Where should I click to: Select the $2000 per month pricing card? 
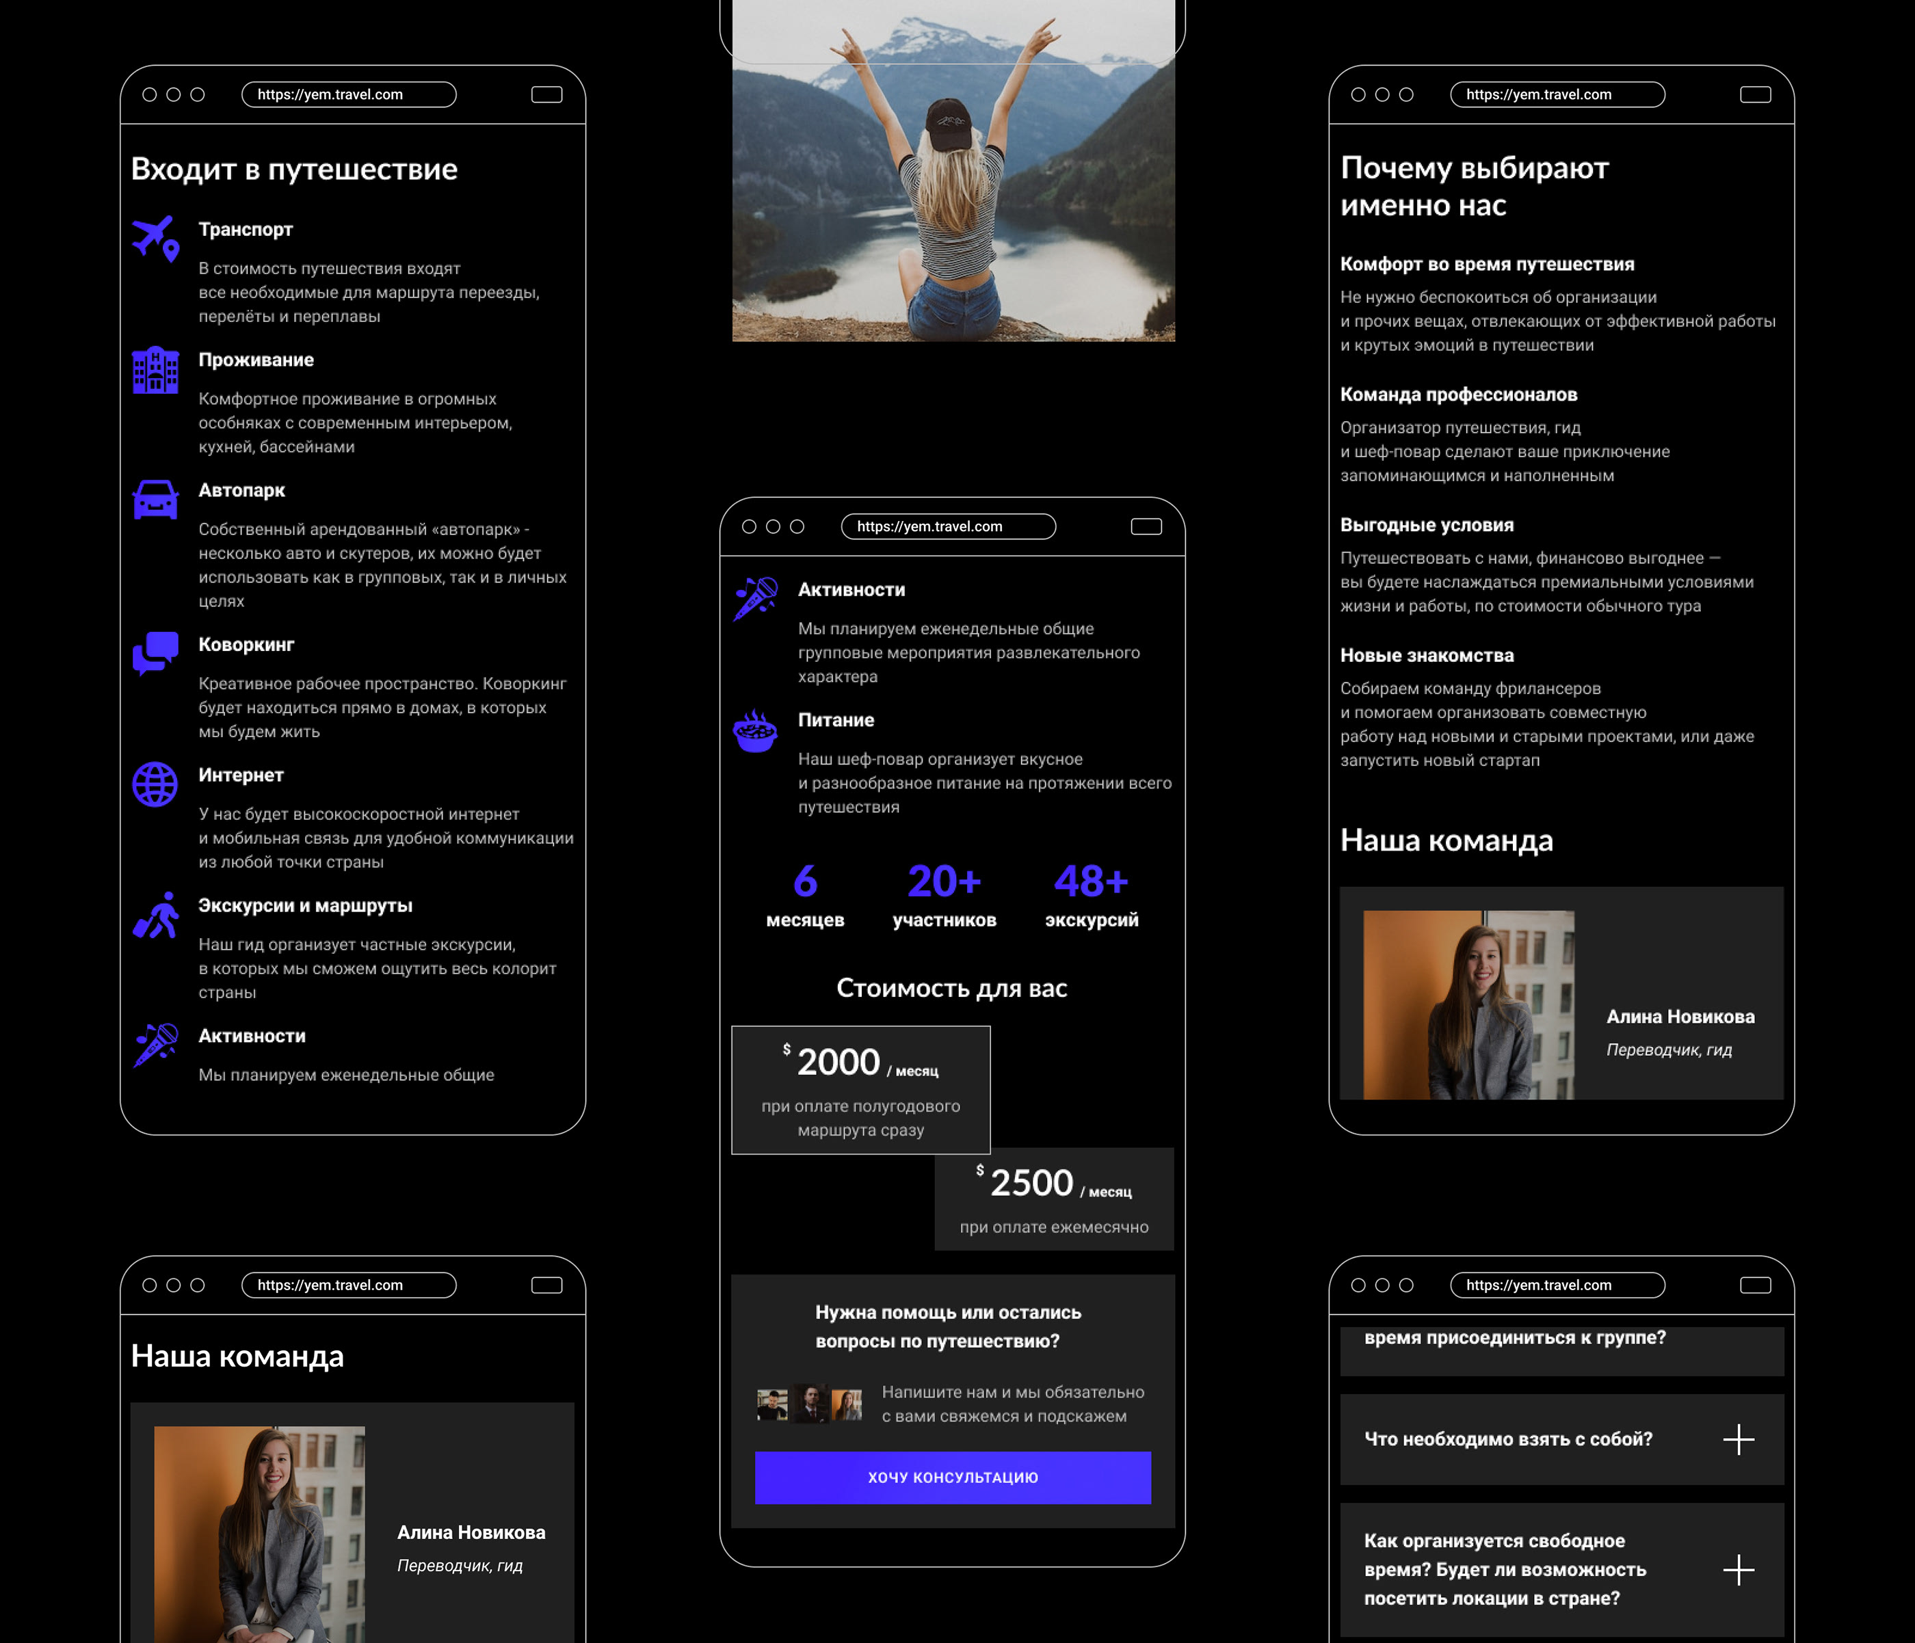860,1089
